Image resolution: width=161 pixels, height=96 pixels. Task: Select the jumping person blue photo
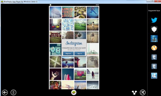(92, 12)
